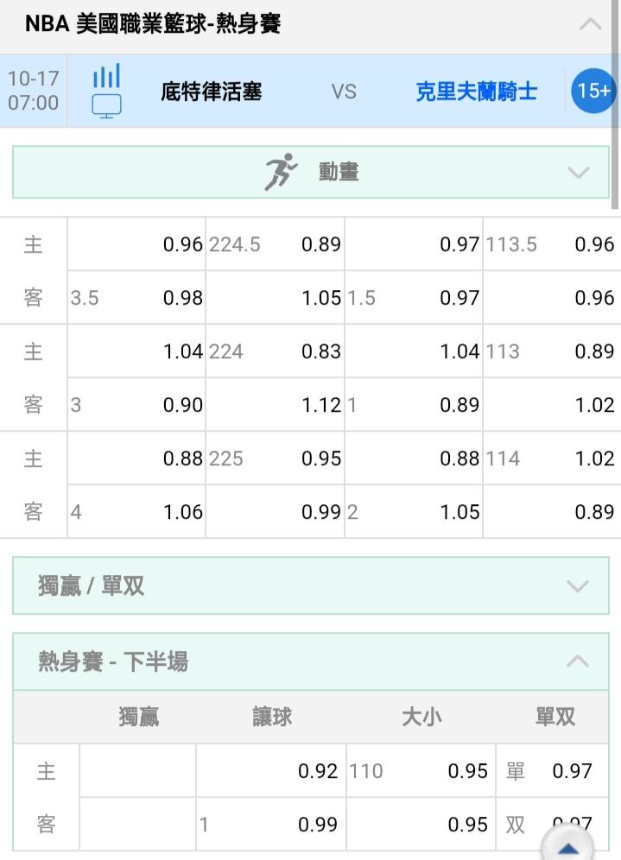Select over 114 odds 1.02
The width and height of the screenshot is (621, 860).
click(552, 458)
